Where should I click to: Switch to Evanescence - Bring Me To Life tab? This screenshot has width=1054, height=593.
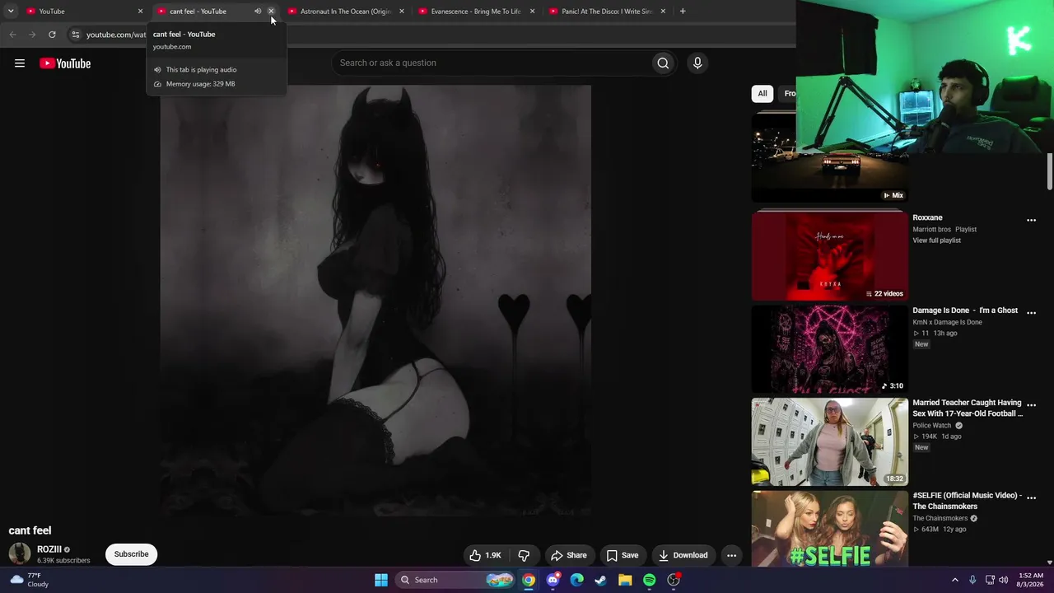[x=477, y=12]
